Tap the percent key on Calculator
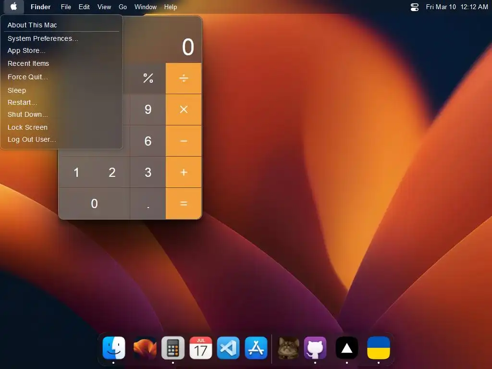492x369 pixels. click(148, 78)
